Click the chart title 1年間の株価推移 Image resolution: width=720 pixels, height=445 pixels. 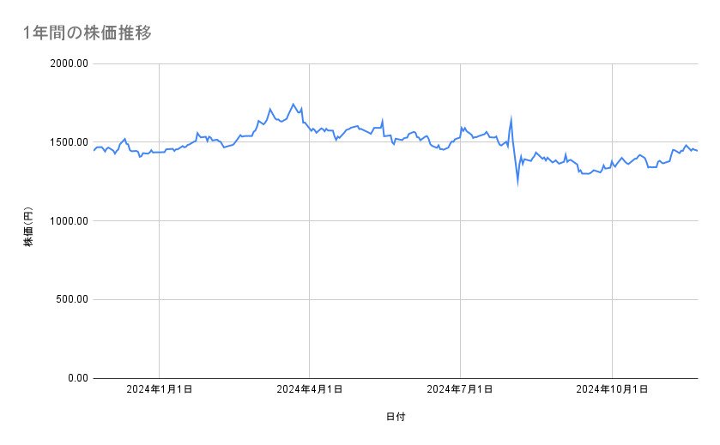coord(88,33)
